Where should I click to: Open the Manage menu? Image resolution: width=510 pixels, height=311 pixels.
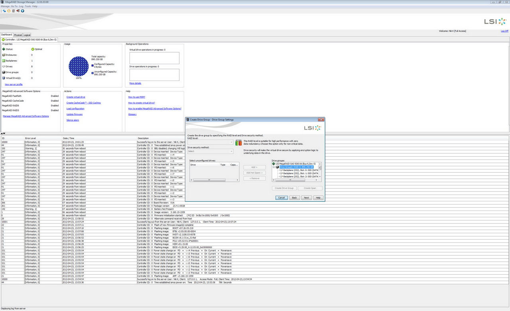pos(5,6)
